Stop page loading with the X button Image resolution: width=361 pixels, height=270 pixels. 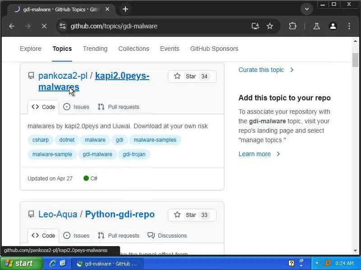click(44, 26)
